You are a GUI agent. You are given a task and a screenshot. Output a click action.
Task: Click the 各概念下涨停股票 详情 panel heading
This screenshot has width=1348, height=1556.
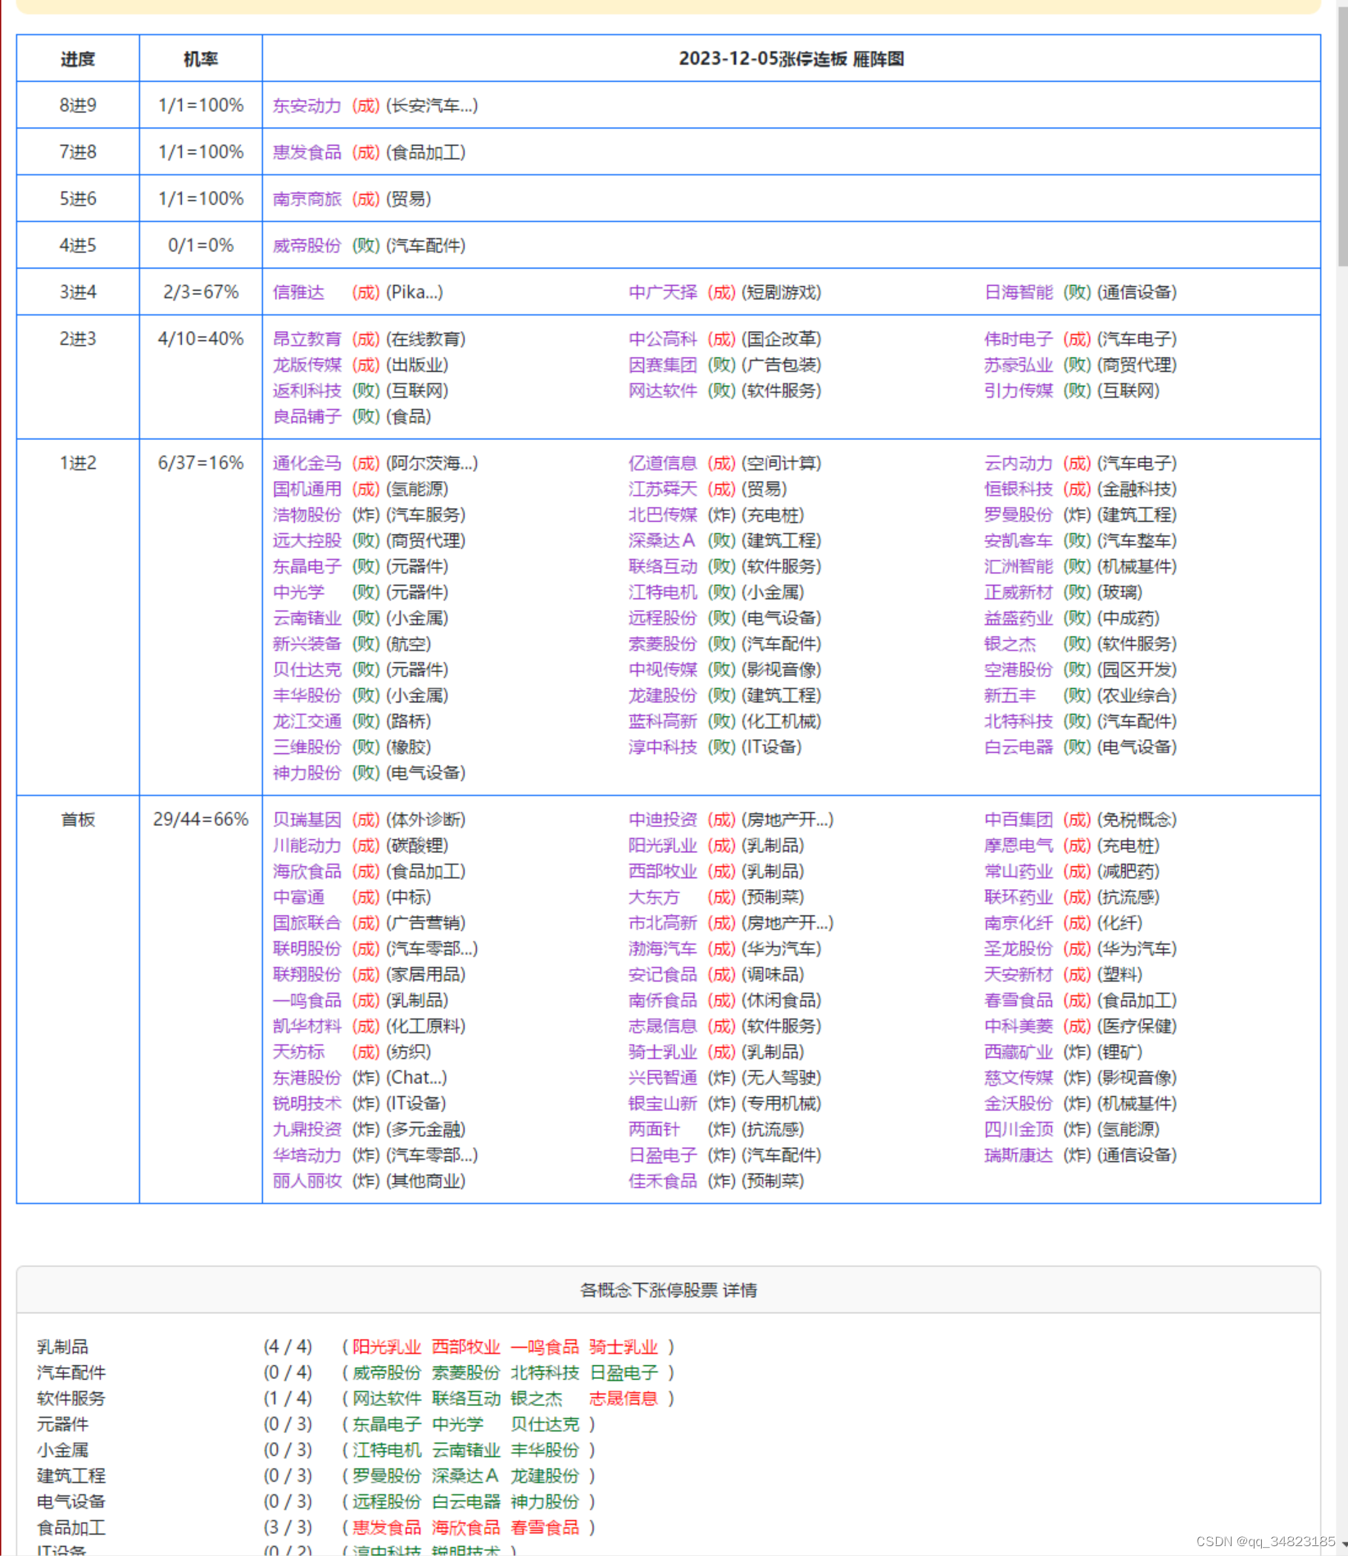tap(668, 1291)
